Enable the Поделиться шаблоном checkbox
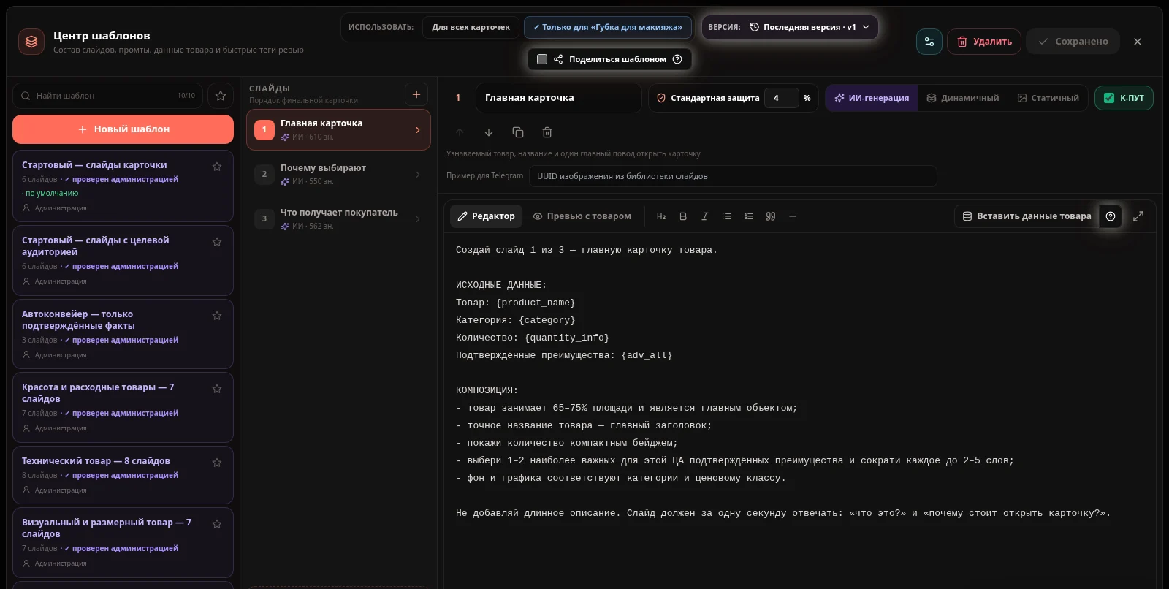The width and height of the screenshot is (1169, 589). [542, 59]
